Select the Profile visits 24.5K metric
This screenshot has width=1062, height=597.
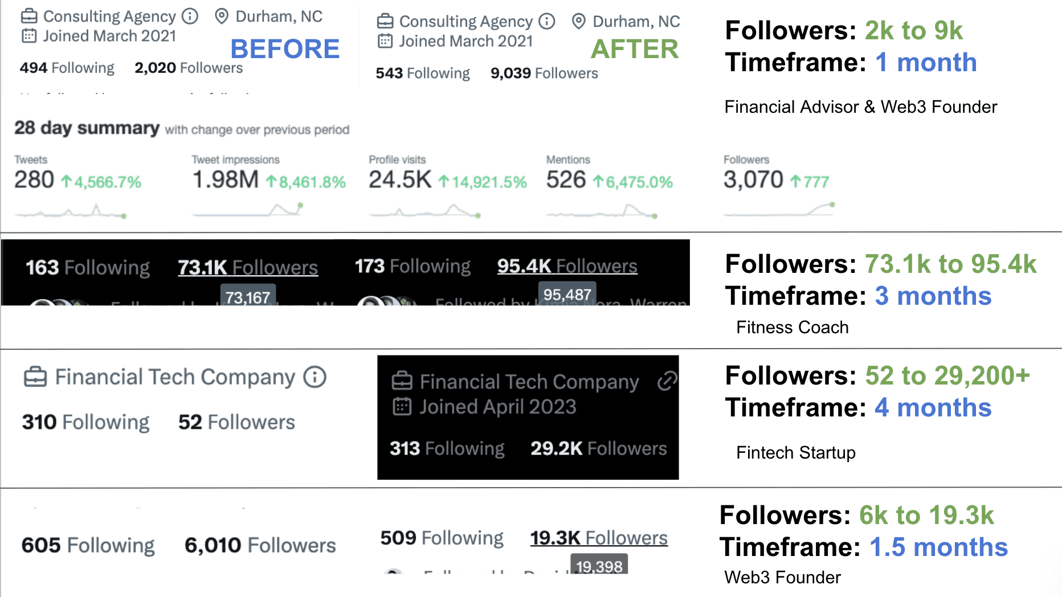click(448, 180)
